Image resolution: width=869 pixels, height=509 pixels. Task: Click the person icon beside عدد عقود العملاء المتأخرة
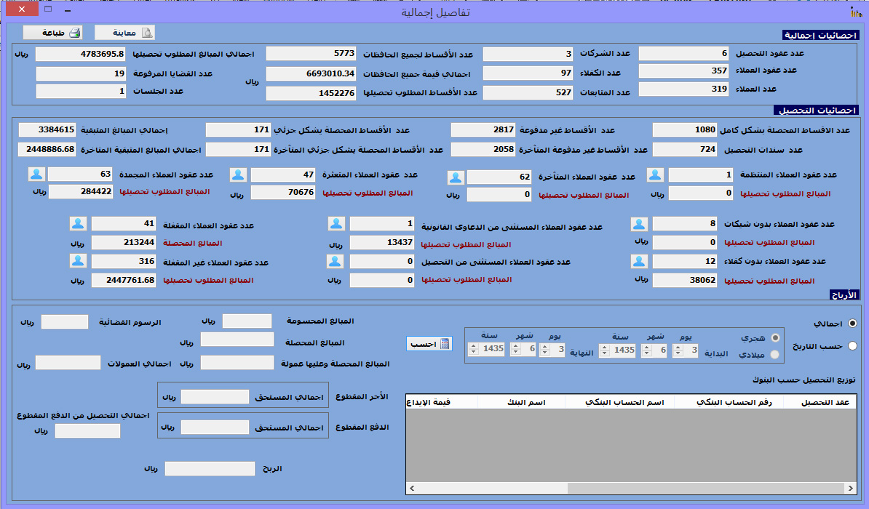click(x=456, y=177)
